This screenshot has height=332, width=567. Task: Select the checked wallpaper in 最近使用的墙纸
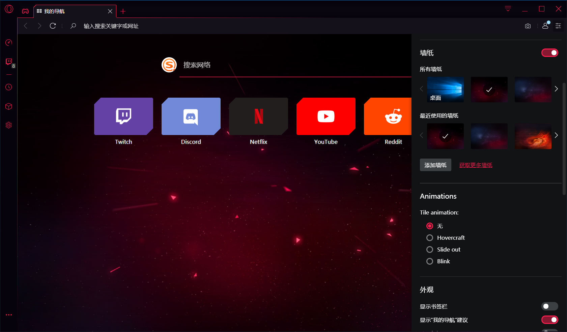[445, 136]
